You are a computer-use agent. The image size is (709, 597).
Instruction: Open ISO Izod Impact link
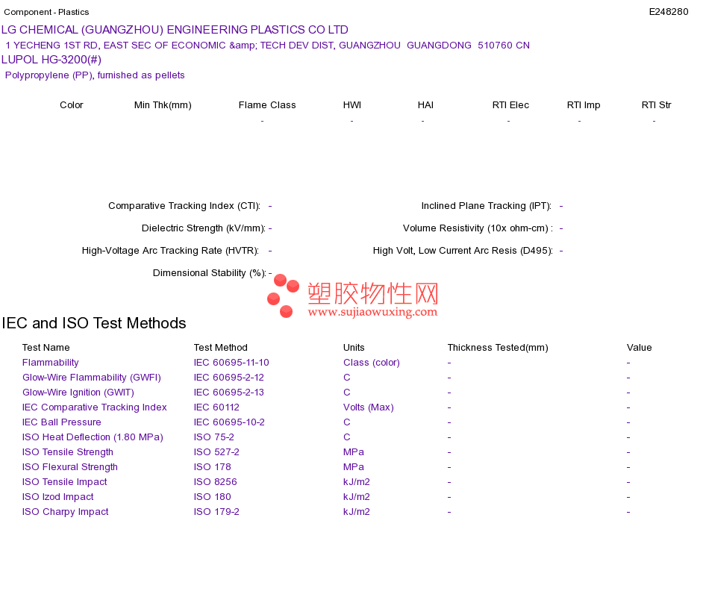click(x=58, y=497)
